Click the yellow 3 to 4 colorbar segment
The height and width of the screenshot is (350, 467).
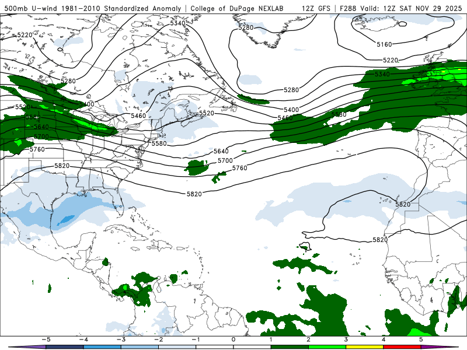[365, 347]
